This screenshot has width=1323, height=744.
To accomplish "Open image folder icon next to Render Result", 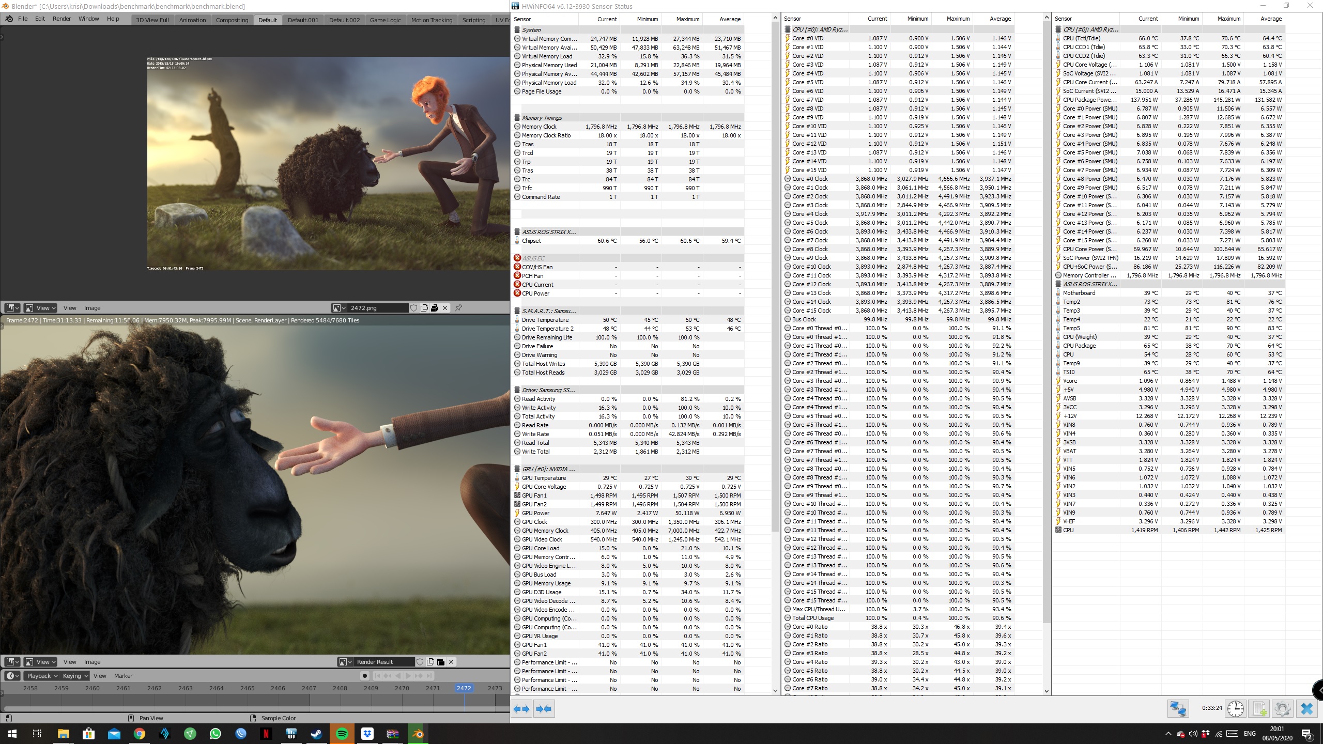I will point(441,662).
